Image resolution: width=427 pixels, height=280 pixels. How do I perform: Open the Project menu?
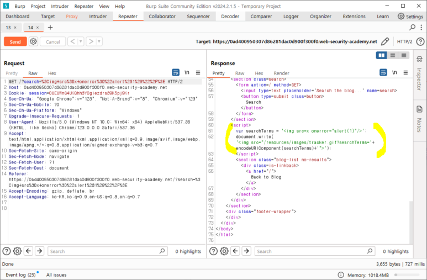click(38, 6)
